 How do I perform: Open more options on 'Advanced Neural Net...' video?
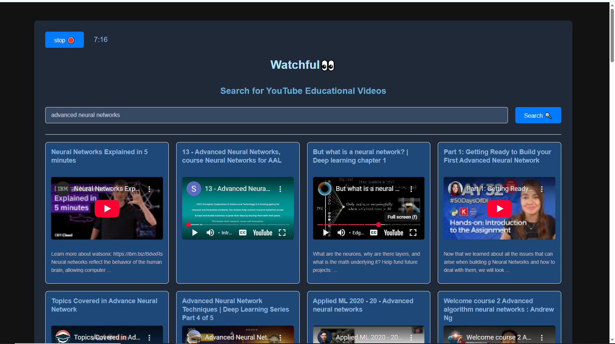(x=280, y=337)
